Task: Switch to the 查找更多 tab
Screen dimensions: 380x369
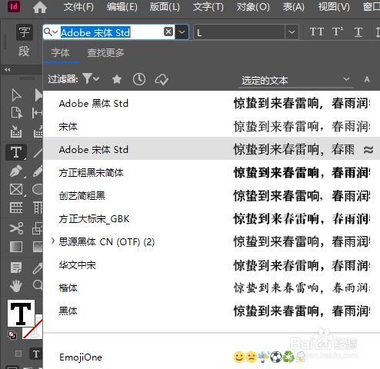Action: click(105, 53)
